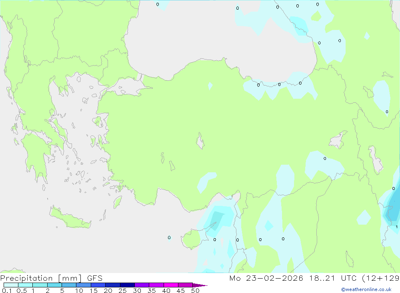Pick the 40–45 mm magenta swatch
The height and width of the screenshot is (293, 400).
(x=171, y=285)
